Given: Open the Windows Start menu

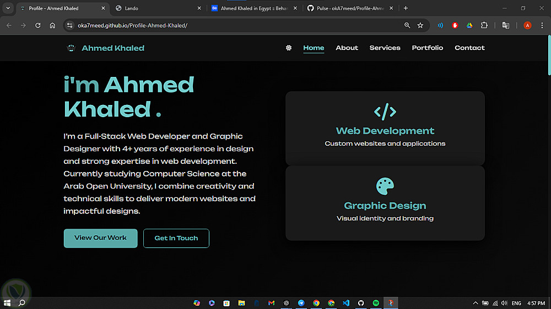Looking at the screenshot, I should (x=7, y=303).
